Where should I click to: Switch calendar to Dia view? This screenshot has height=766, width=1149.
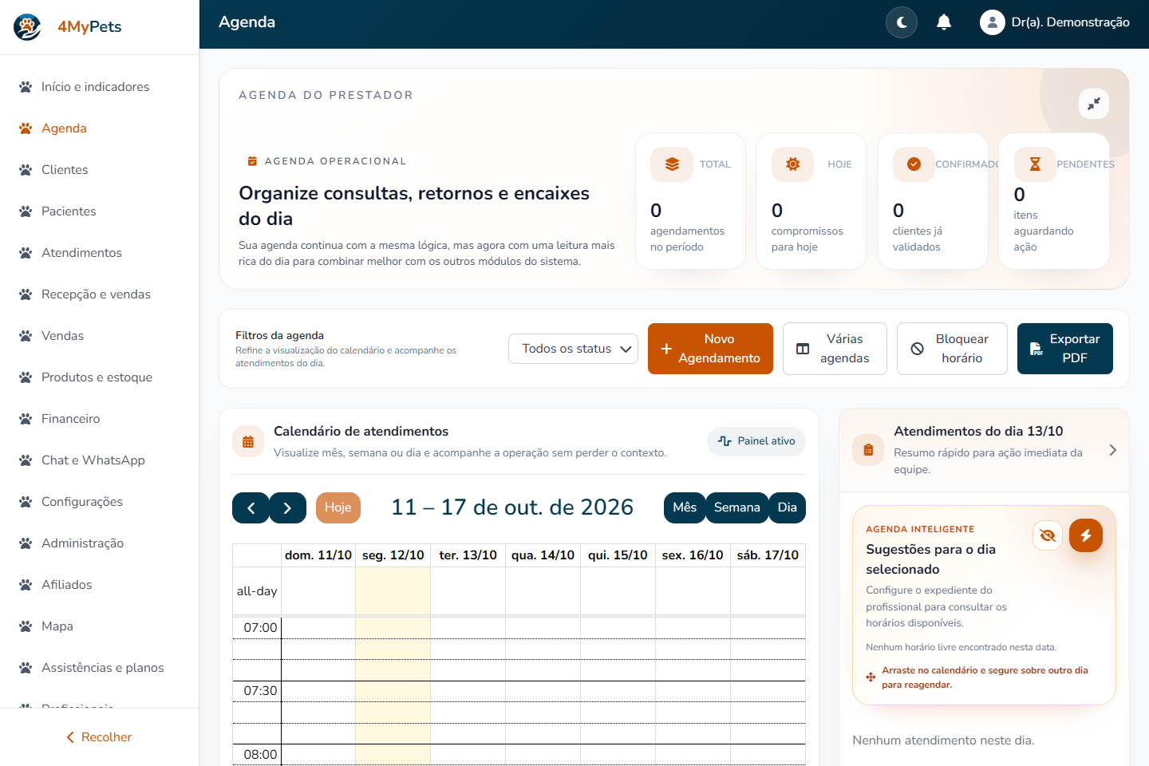point(788,507)
